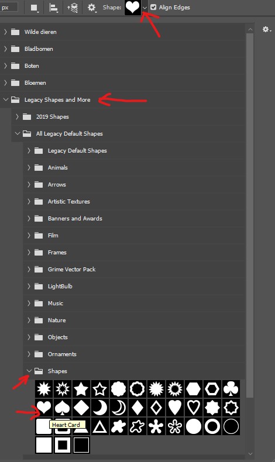The image size is (275, 462).
Task: Open the path arrangement icon
Action: coord(73,8)
